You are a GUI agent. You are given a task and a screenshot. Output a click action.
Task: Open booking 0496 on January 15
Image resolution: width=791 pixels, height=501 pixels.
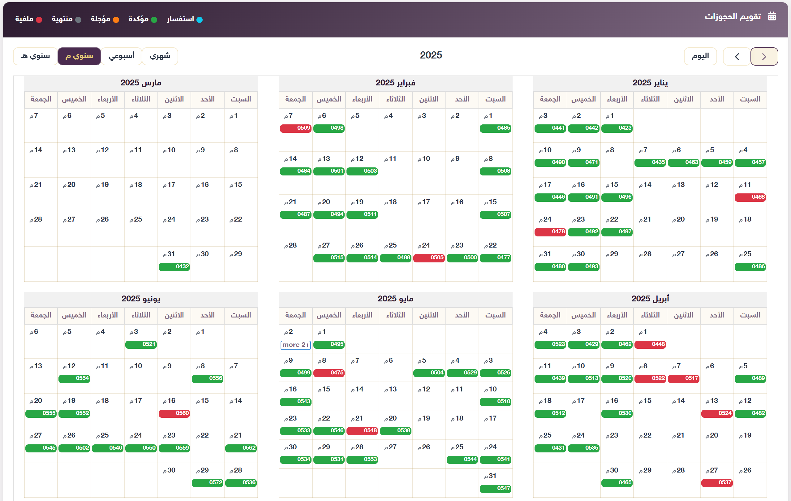617,197
